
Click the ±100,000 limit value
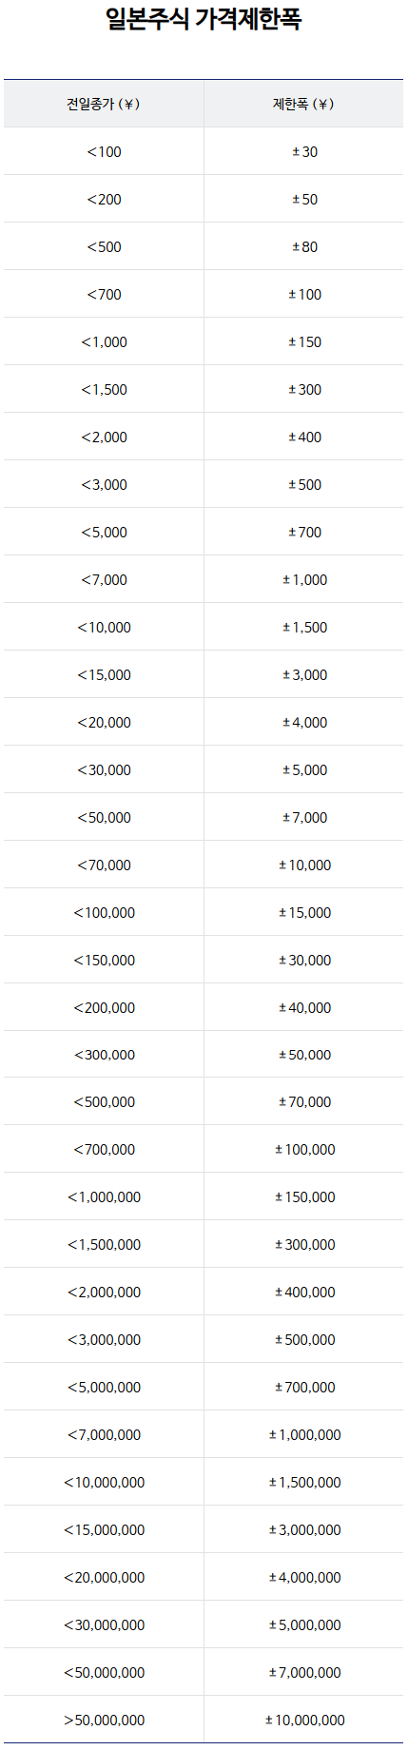pyautogui.click(x=305, y=1149)
